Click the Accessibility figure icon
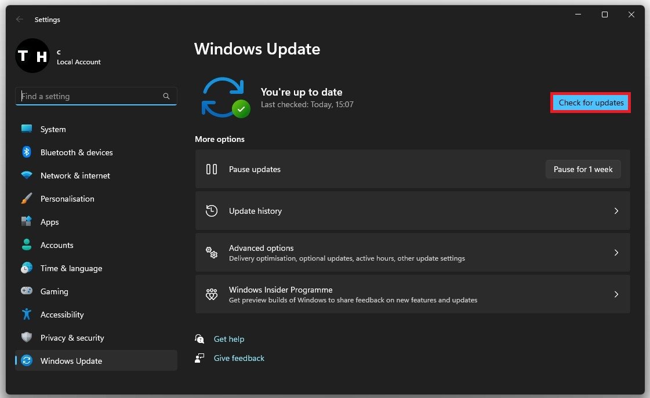Screen dimensions: 650x398 coord(27,315)
